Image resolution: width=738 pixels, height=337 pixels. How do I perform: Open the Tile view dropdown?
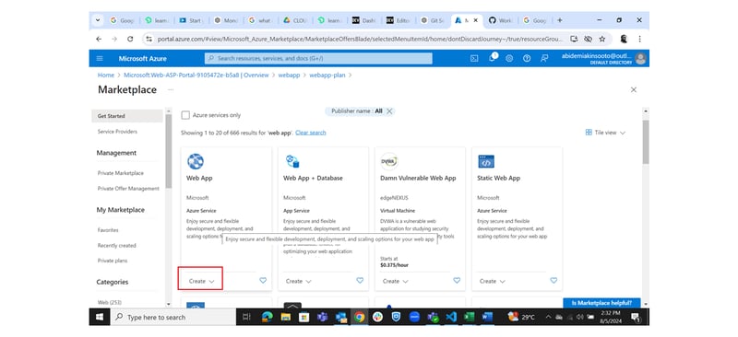(605, 133)
